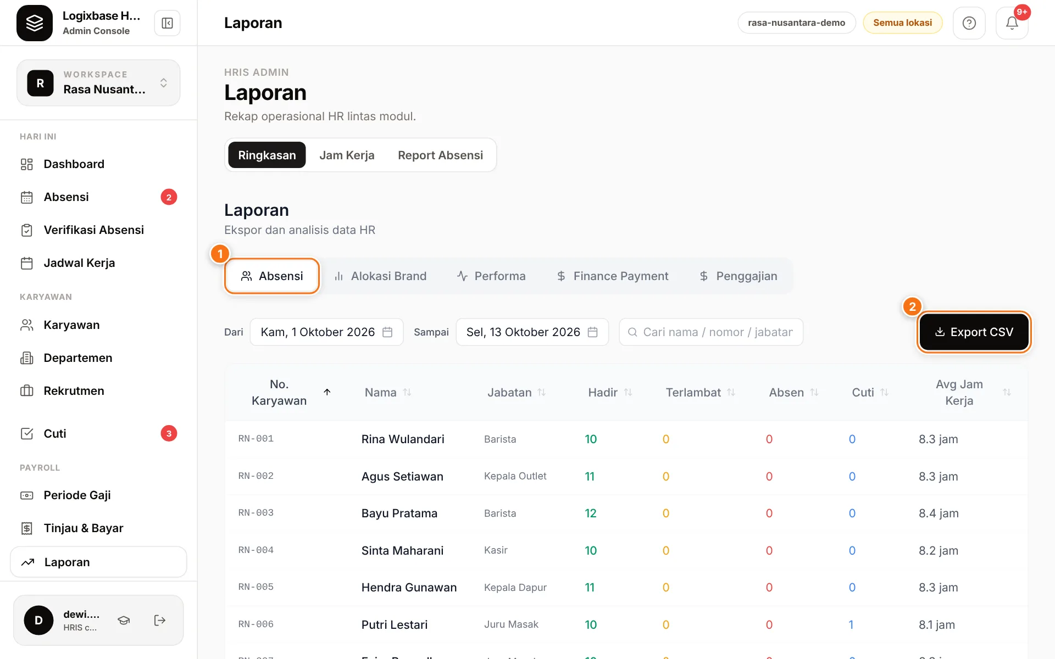
Task: Click graduation cap icon near user profile
Action: coord(124,620)
